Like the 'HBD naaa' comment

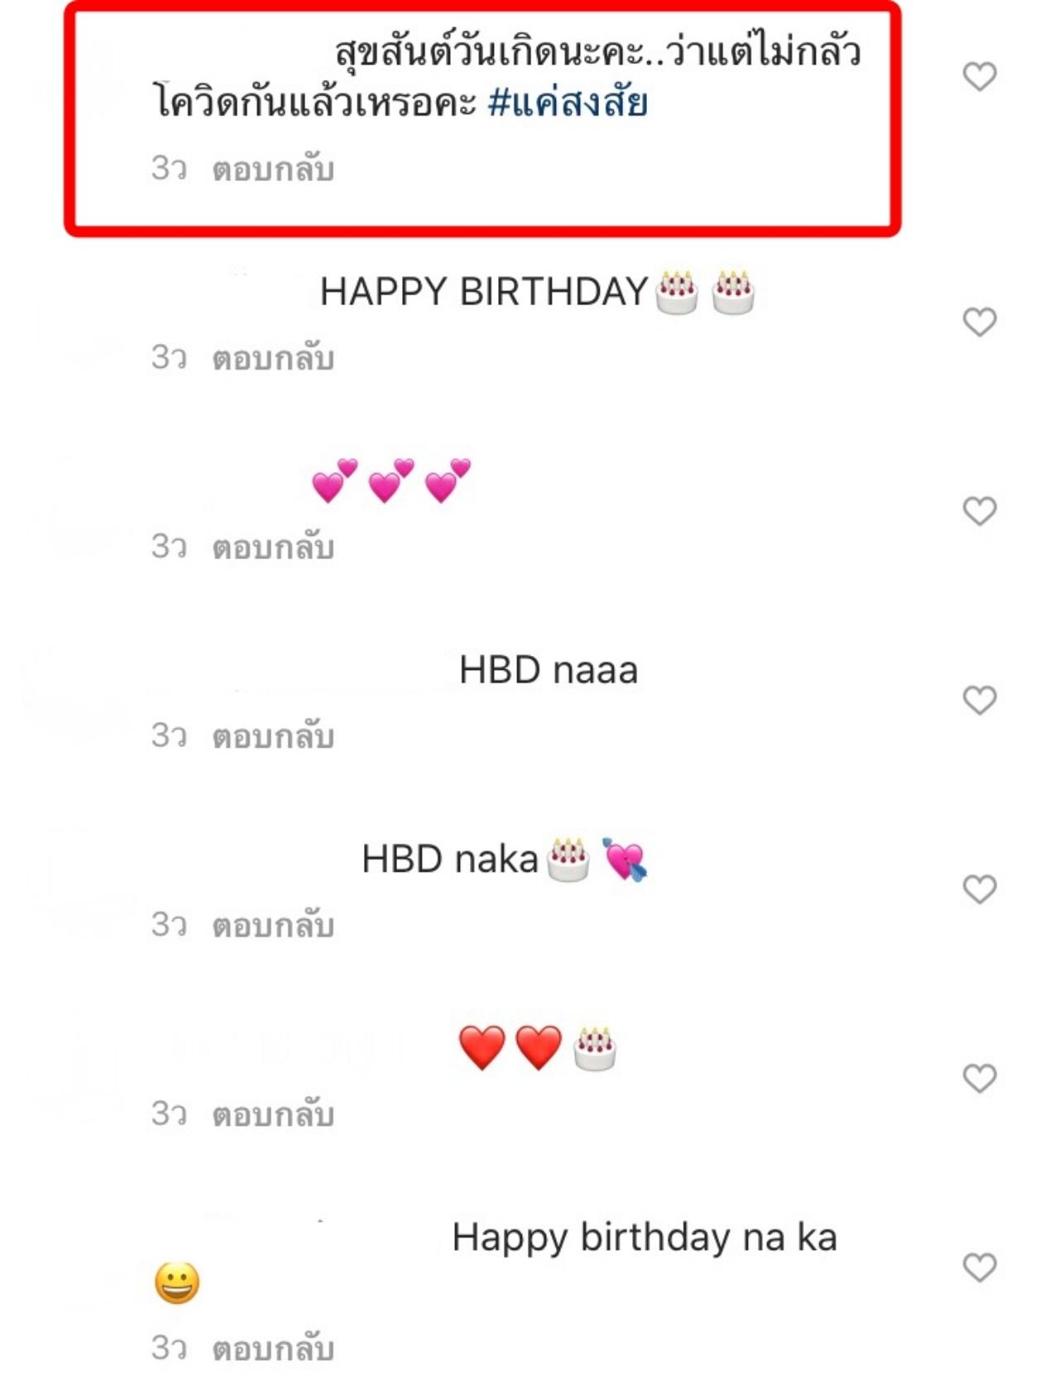980,701
